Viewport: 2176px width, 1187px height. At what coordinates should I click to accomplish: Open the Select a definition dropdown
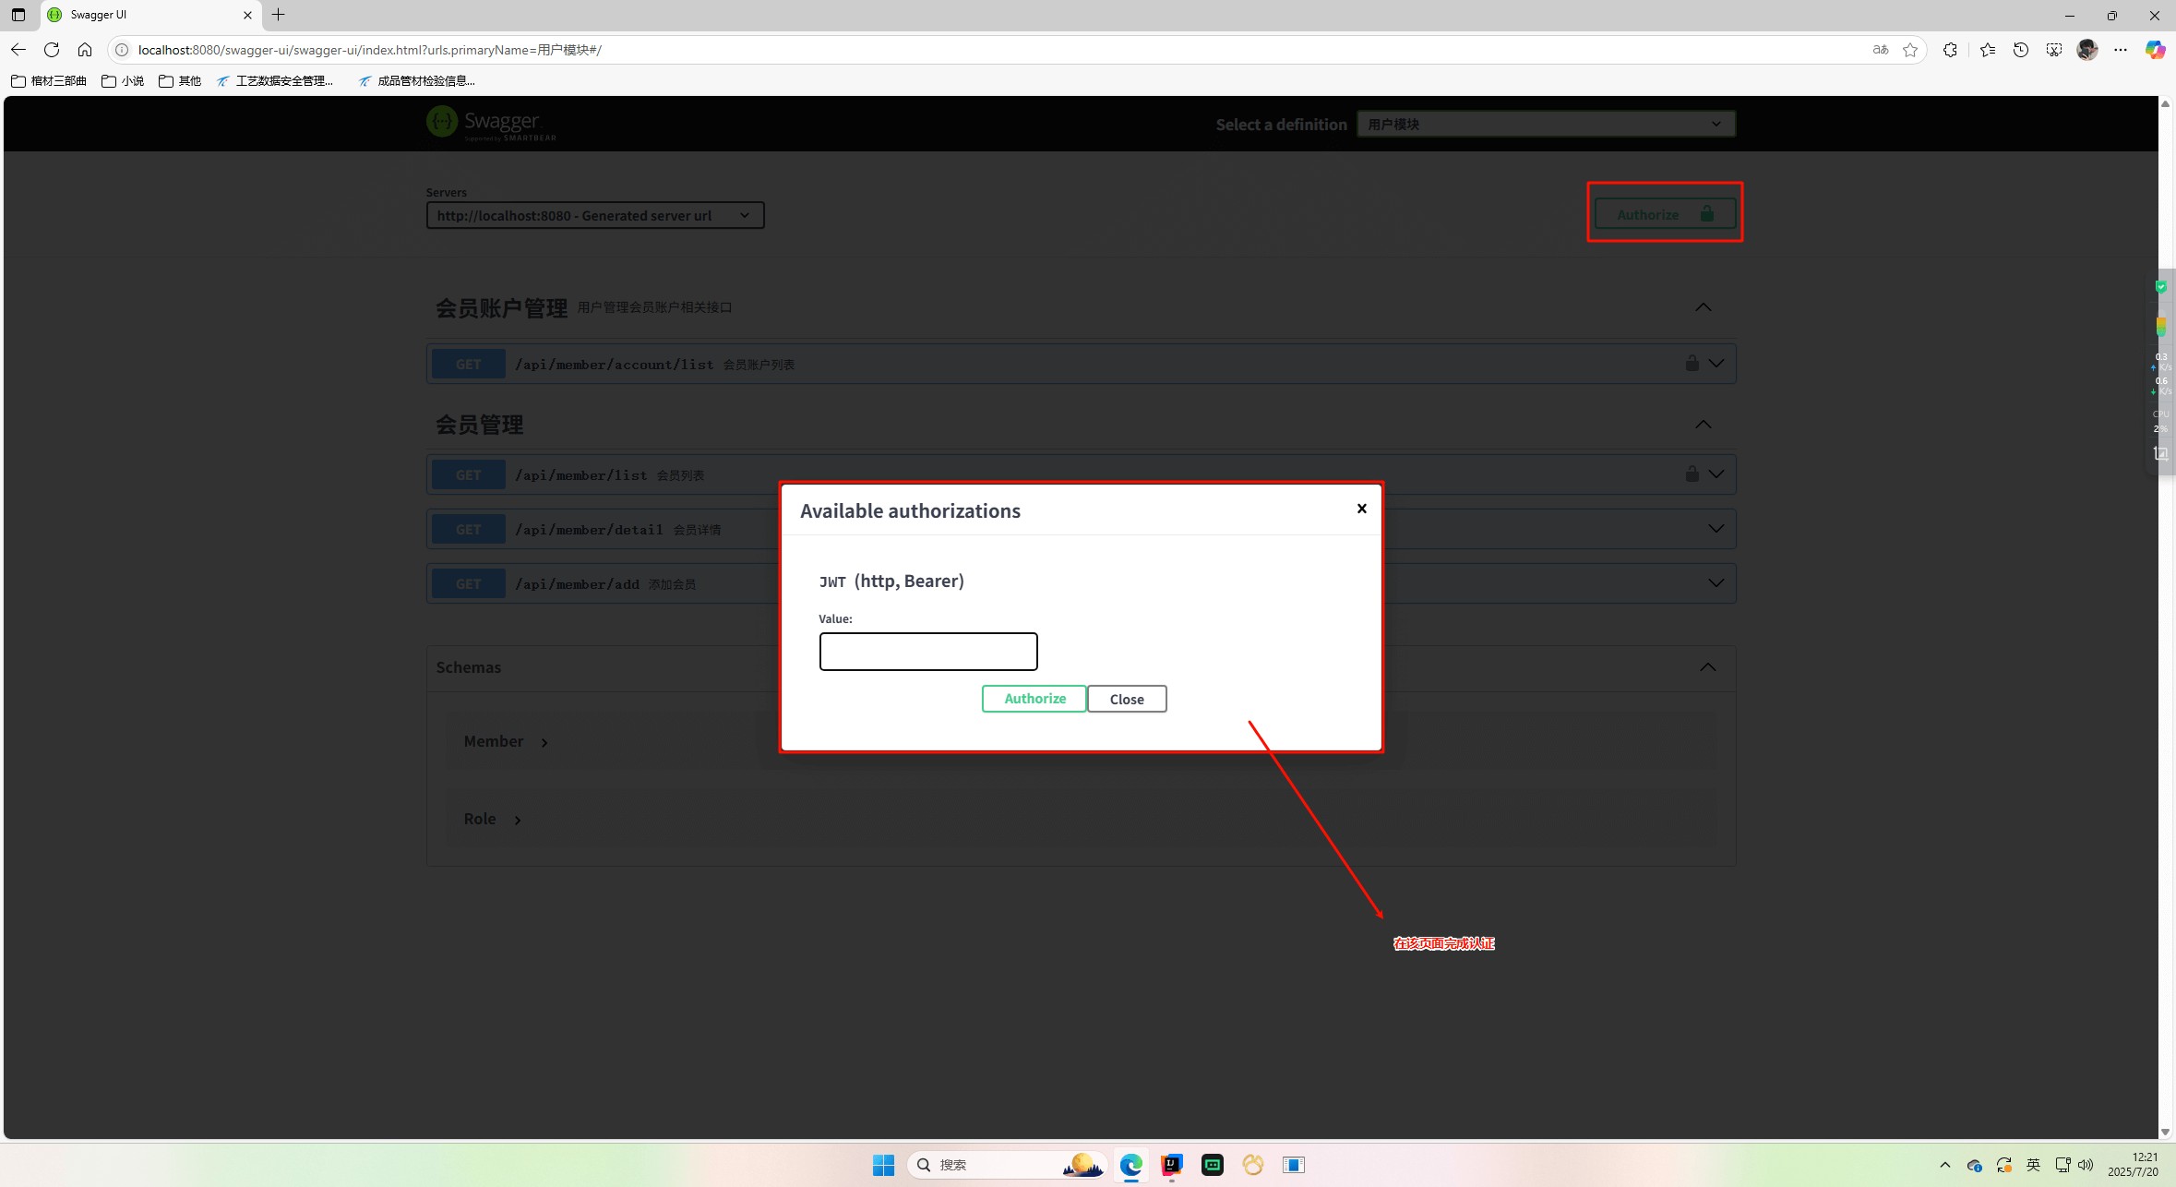coord(1545,124)
